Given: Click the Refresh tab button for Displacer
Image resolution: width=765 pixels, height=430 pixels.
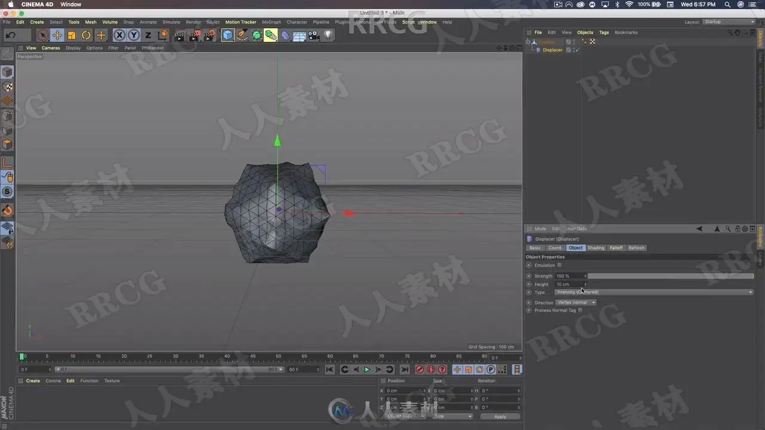Looking at the screenshot, I should (x=637, y=248).
